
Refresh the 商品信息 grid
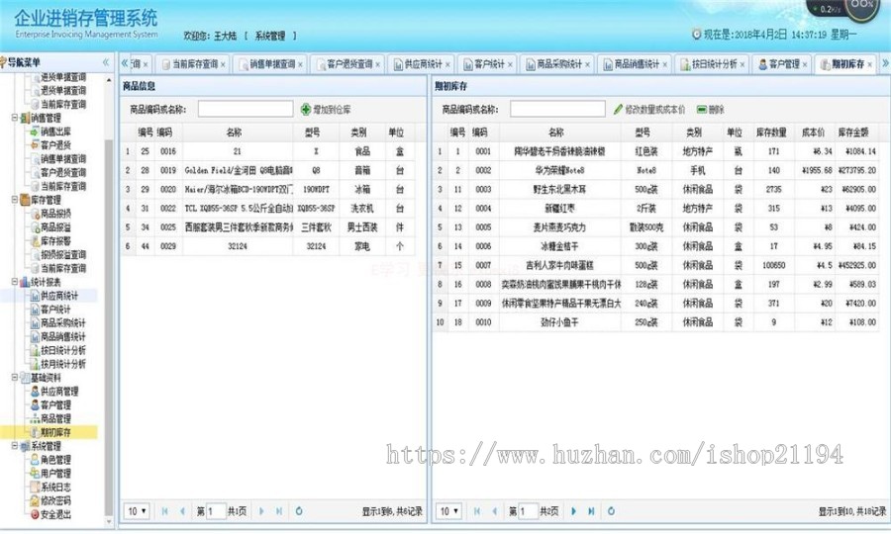(299, 511)
